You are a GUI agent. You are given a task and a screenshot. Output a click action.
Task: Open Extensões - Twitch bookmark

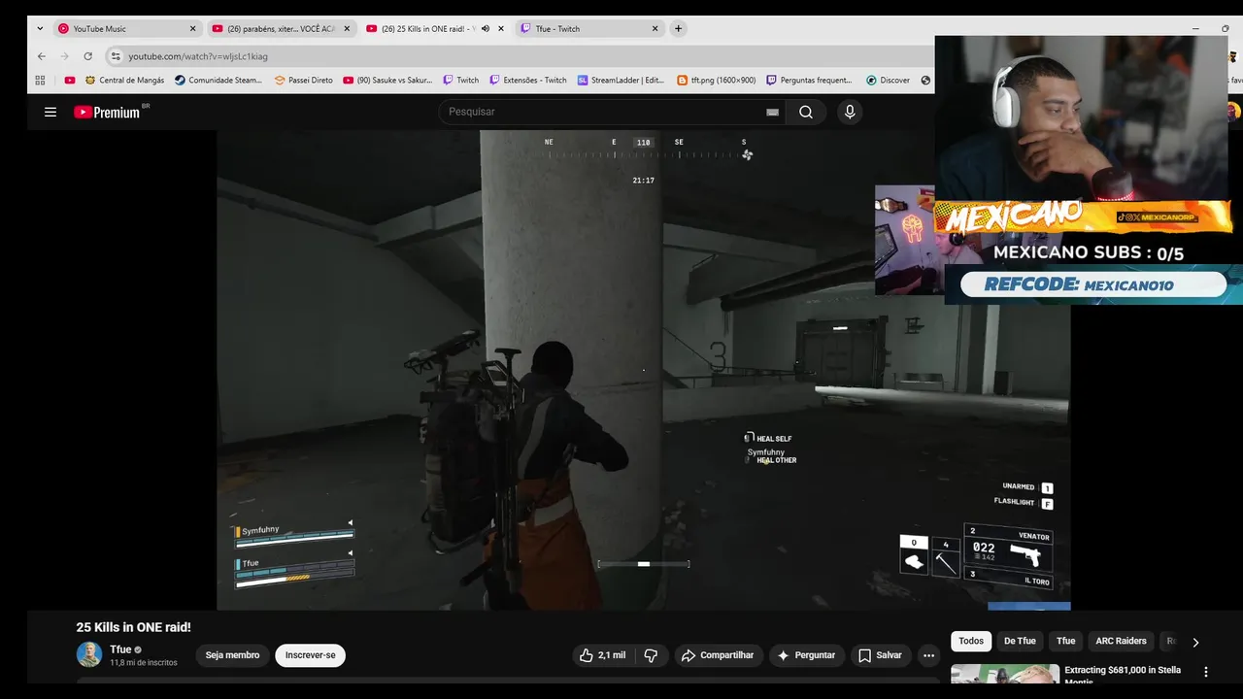point(528,81)
